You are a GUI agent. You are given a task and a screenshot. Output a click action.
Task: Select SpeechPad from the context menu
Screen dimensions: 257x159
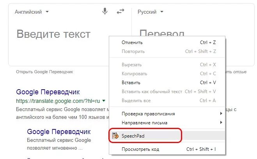(167, 136)
